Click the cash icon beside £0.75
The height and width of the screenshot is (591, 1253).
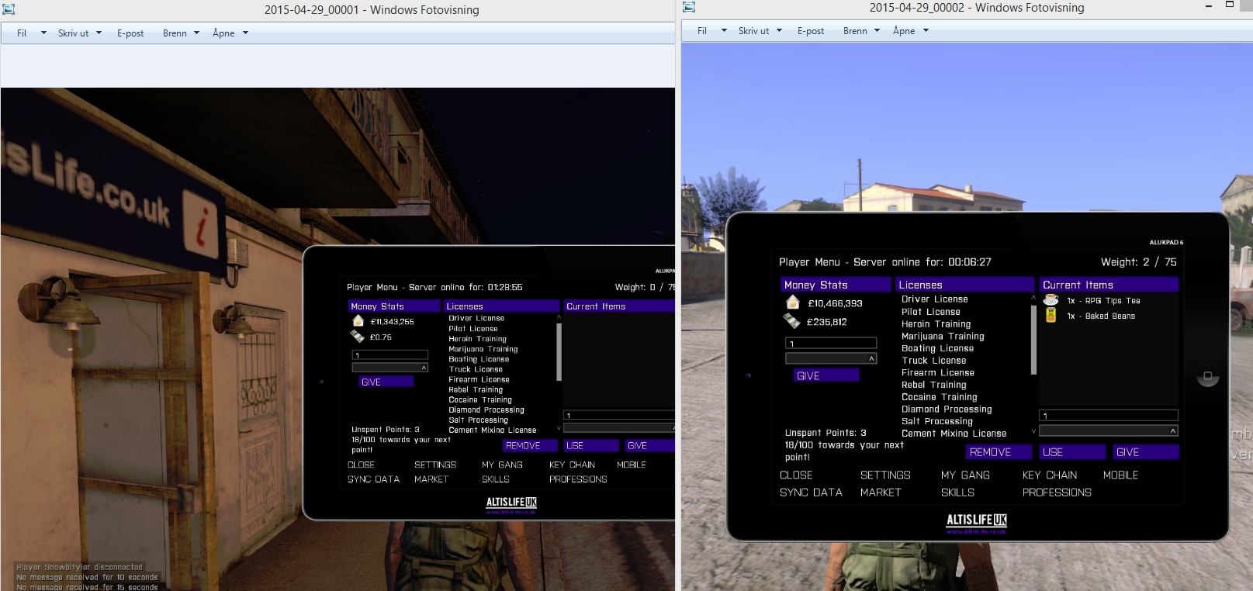pos(357,337)
